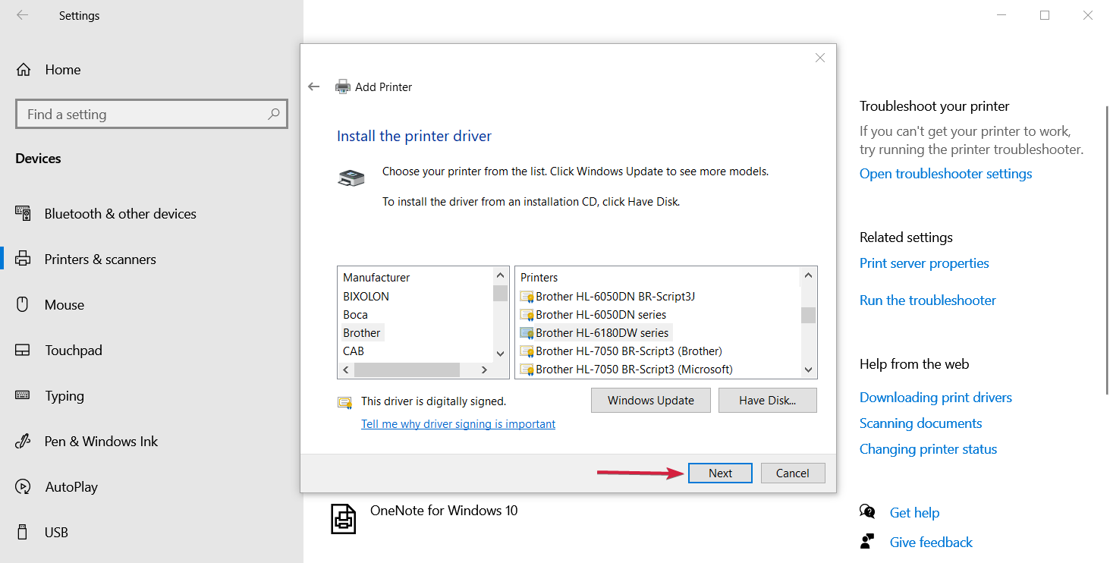The image size is (1110, 563).
Task: Select the Bluetooth & other devices icon
Action: click(23, 213)
